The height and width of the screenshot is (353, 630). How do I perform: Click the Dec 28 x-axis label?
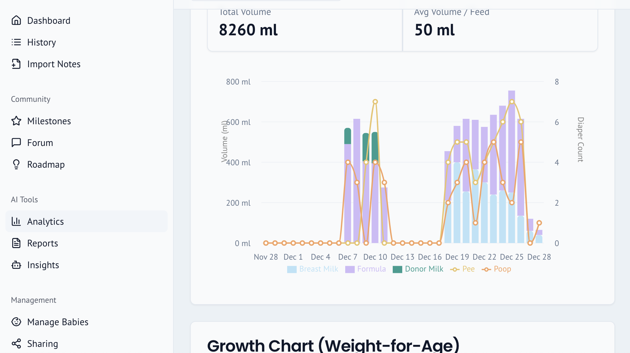tap(539, 257)
